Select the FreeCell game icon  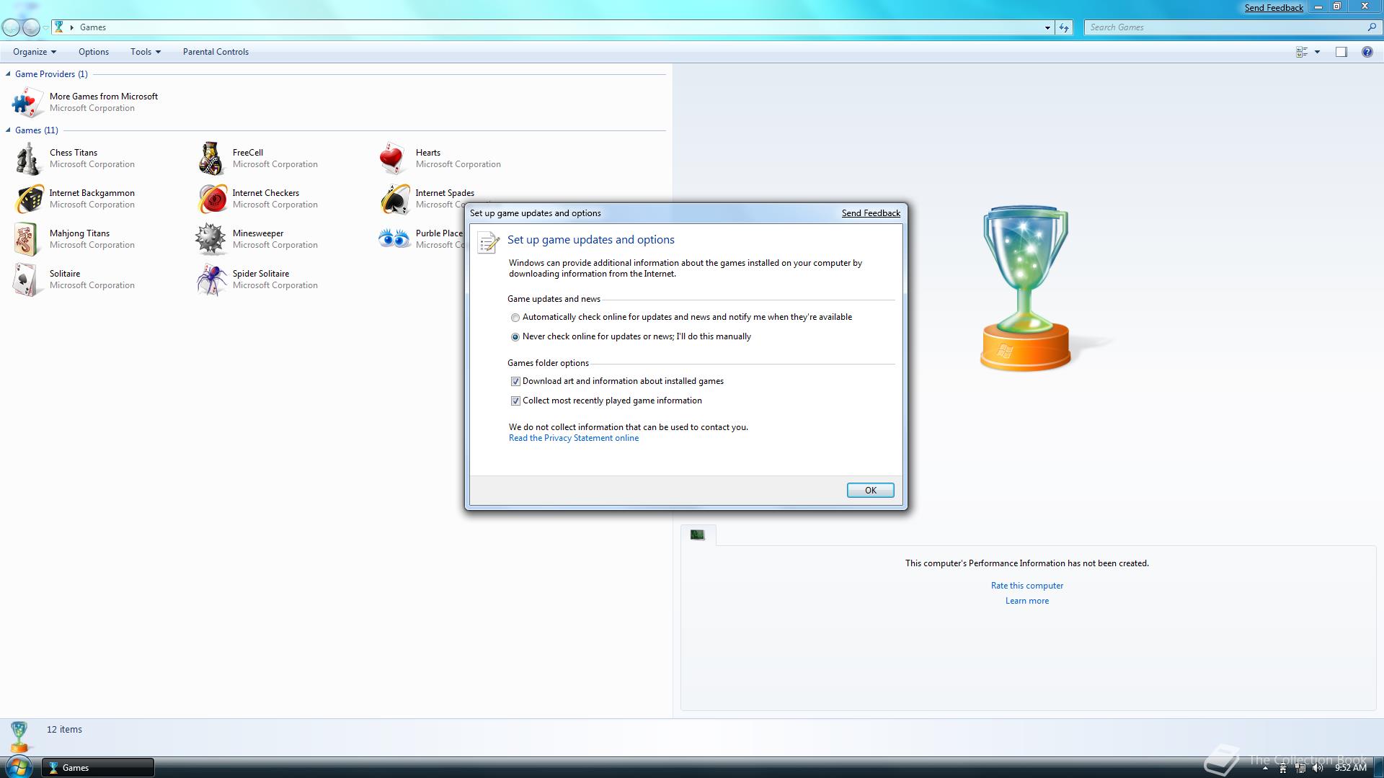pyautogui.click(x=210, y=158)
